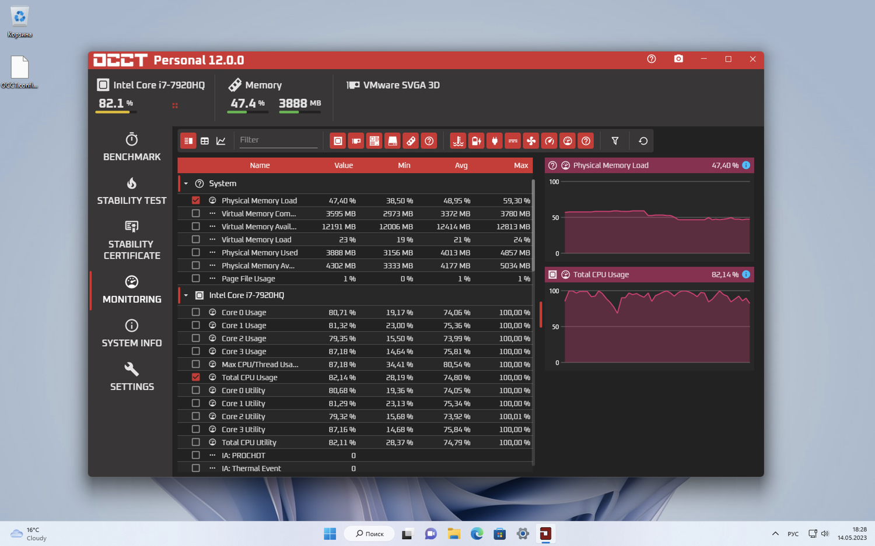Screen dimensions: 875x546
Task: Sort the table by the Min column
Action: [404, 165]
